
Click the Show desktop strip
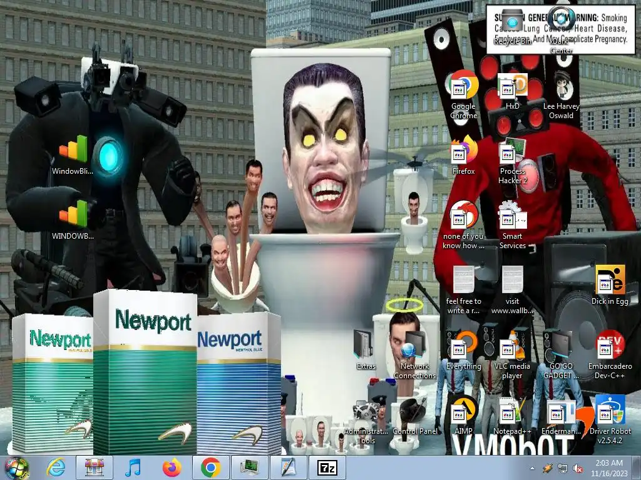(638, 467)
